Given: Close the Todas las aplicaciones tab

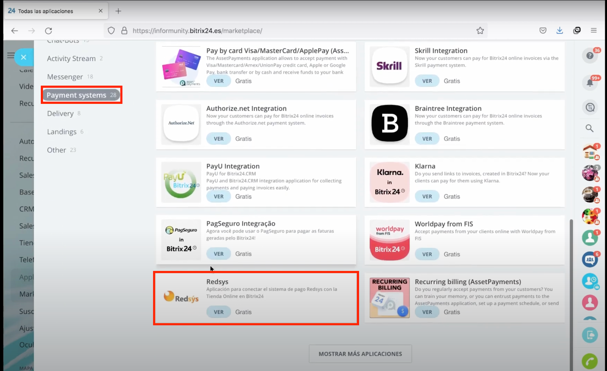Looking at the screenshot, I should point(101,11).
